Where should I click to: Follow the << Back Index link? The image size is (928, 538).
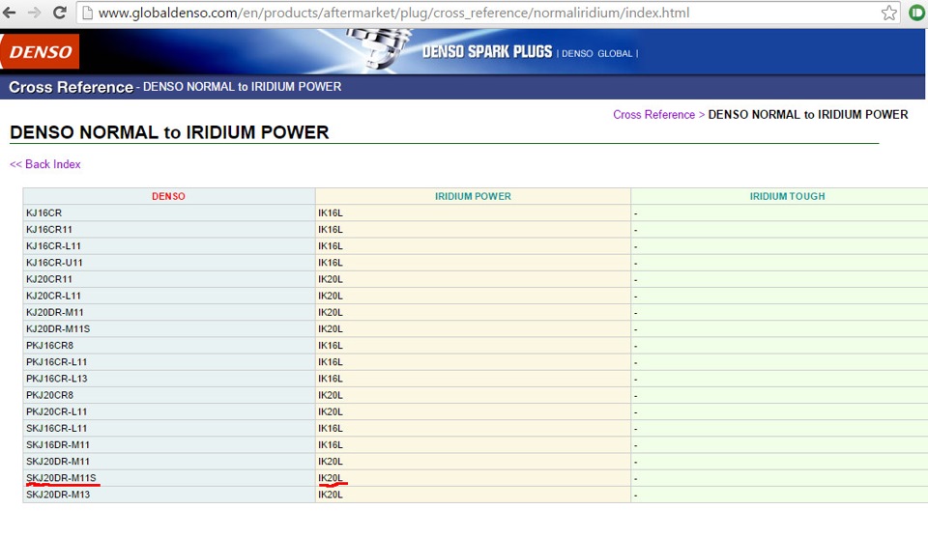point(45,164)
